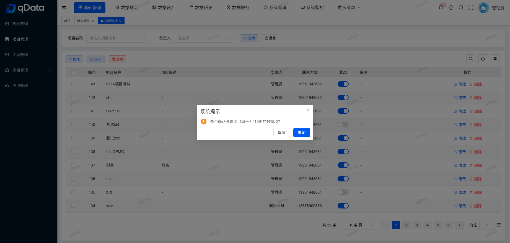The height and width of the screenshot is (243, 510).
Task: Expand 规则管理 in the sidebar
Action: (x=29, y=24)
